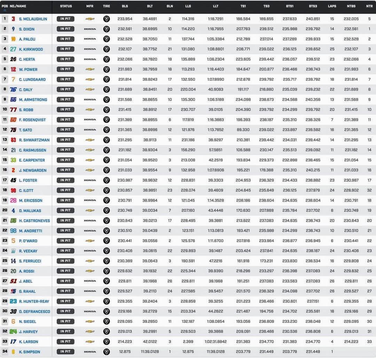
Task: Click the tire icon in K. Larson's row
Action: 107,342
